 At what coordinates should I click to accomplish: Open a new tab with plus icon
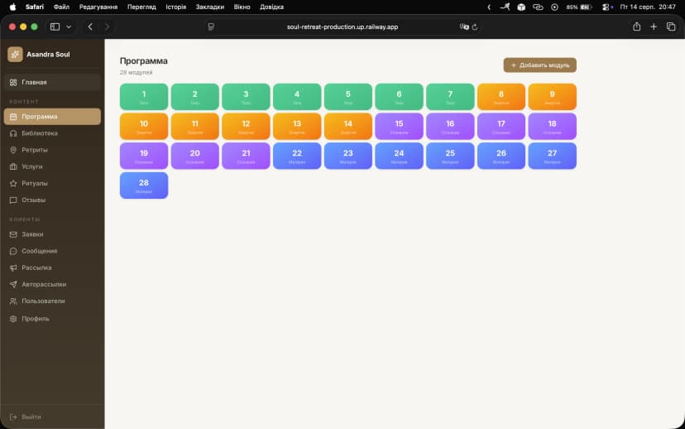(x=654, y=27)
